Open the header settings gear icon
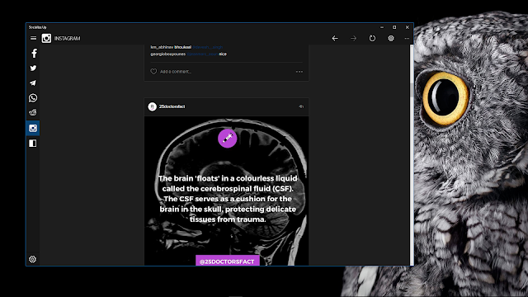 [390, 39]
